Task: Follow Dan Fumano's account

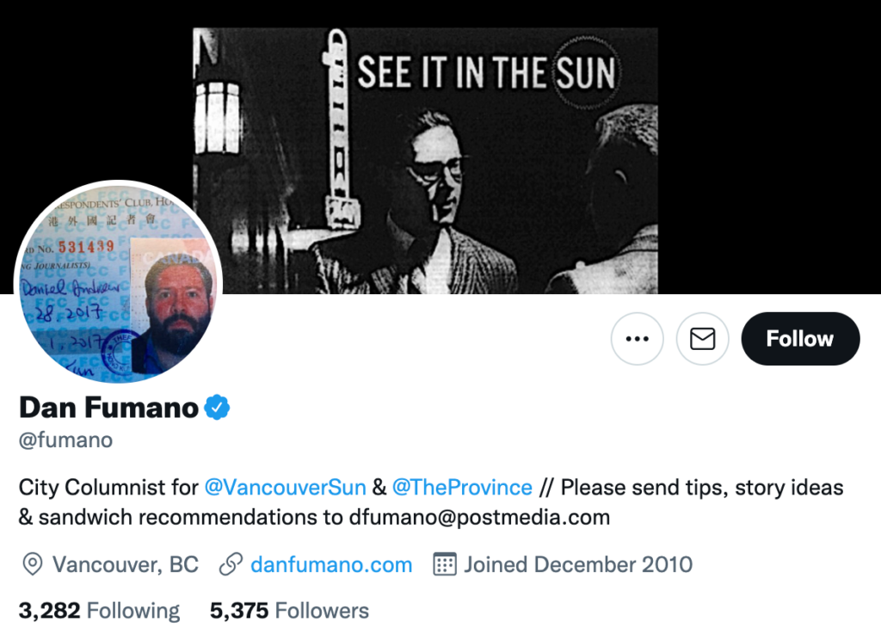Action: point(799,339)
